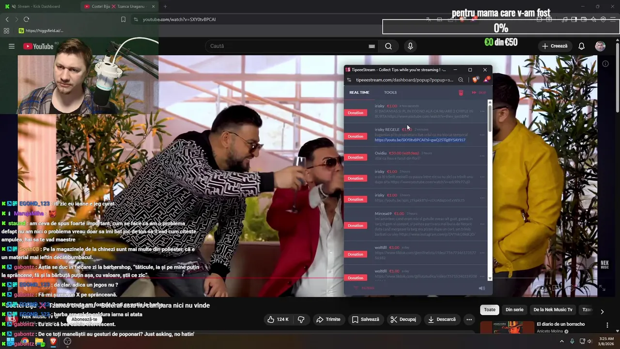The height and width of the screenshot is (349, 620).
Task: Open options dots for irisky REGELE donation
Action: point(482,135)
